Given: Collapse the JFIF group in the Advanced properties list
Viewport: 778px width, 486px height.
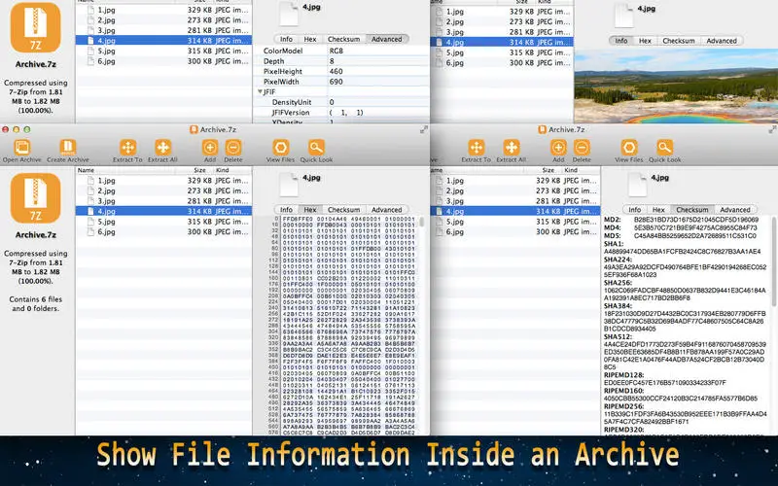Looking at the screenshot, I should 260,91.
